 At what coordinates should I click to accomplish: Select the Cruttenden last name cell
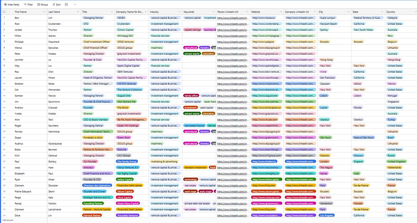click(x=64, y=24)
